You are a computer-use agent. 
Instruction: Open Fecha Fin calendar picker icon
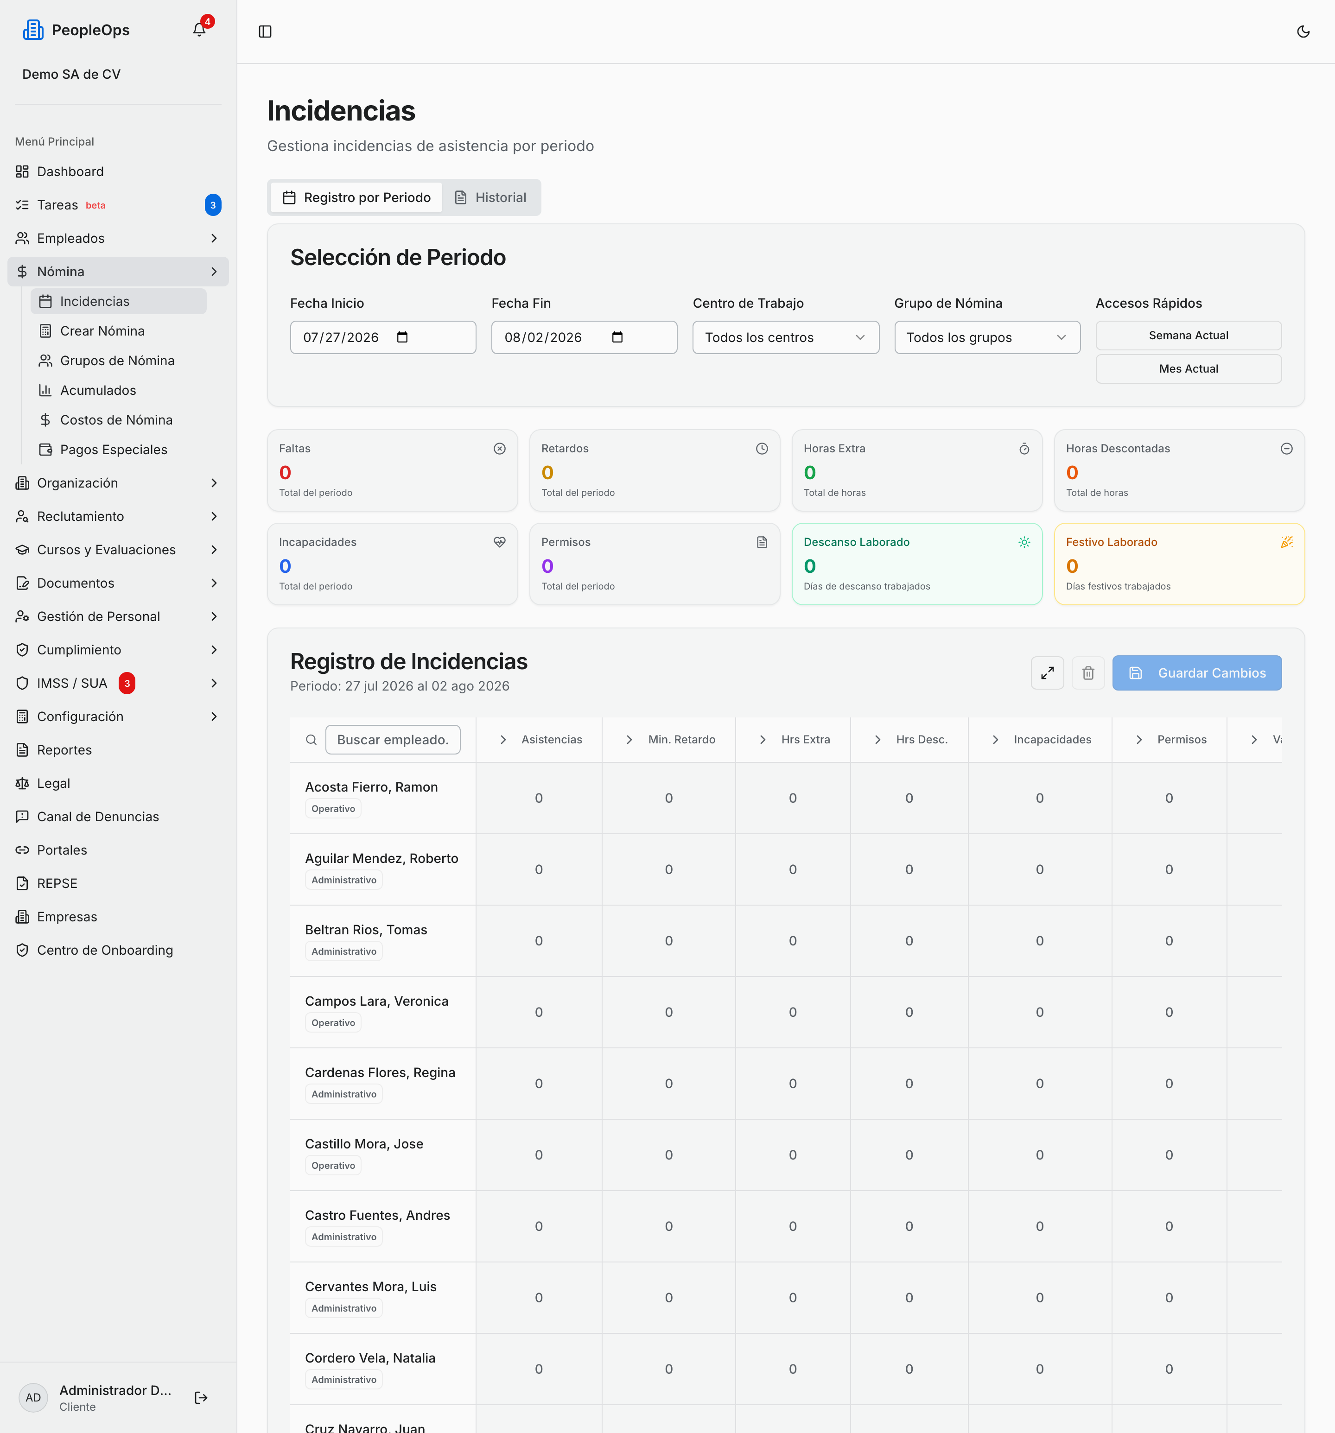click(x=617, y=337)
